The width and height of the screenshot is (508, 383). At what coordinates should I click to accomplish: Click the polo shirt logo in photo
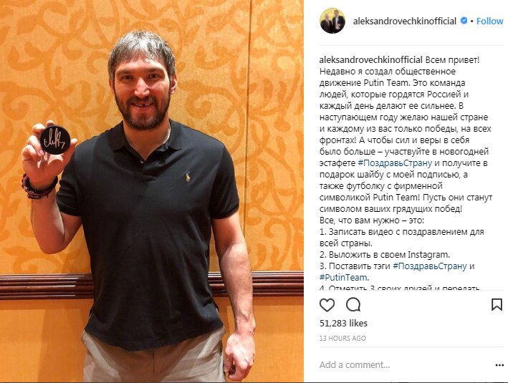(x=188, y=176)
